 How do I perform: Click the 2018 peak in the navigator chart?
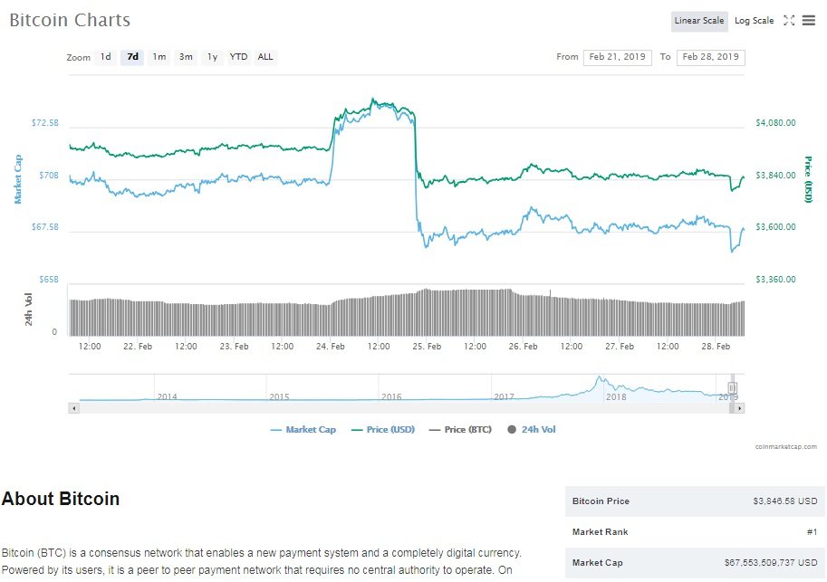(x=599, y=377)
